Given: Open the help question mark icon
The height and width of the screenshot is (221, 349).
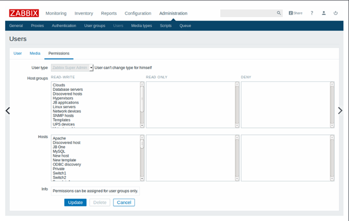Looking at the screenshot, I should 312,13.
